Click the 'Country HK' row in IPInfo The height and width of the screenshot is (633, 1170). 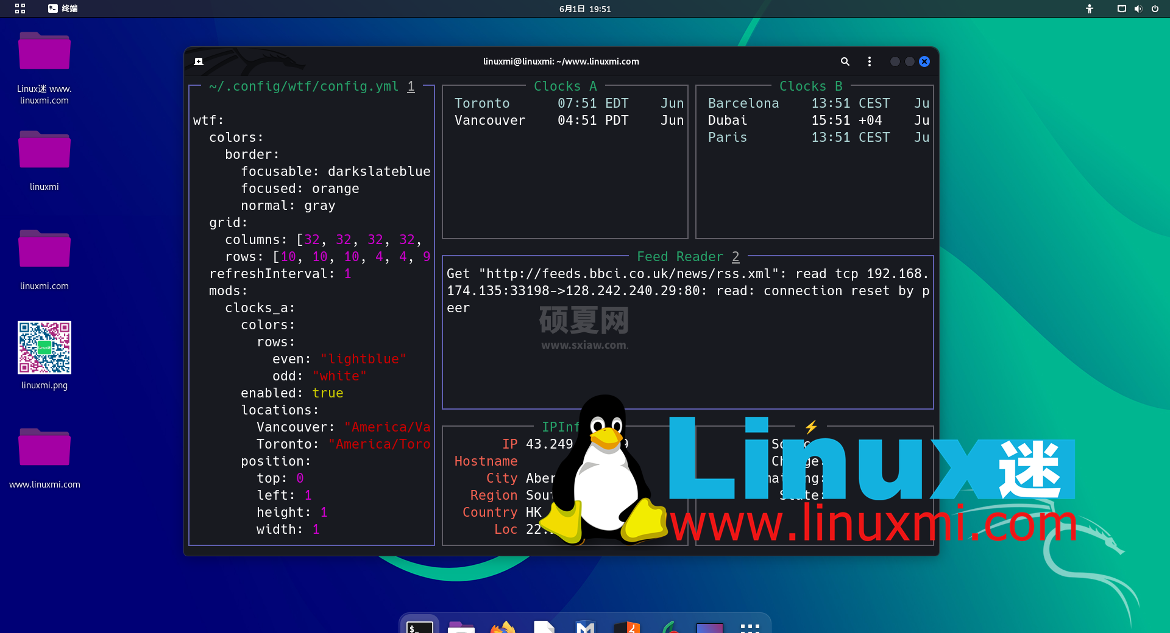pos(502,512)
